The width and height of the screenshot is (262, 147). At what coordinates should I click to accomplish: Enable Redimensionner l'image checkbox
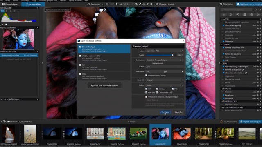click(x=147, y=75)
